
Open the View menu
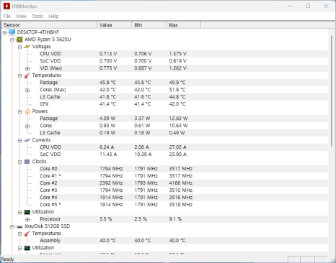point(21,17)
